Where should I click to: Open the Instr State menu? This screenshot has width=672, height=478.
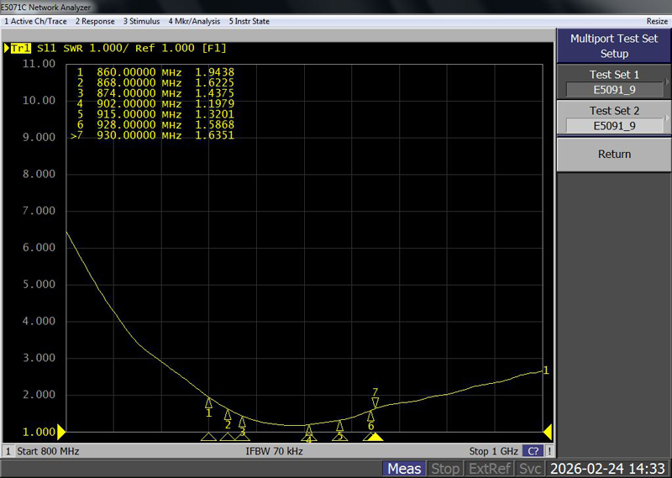[x=249, y=21]
